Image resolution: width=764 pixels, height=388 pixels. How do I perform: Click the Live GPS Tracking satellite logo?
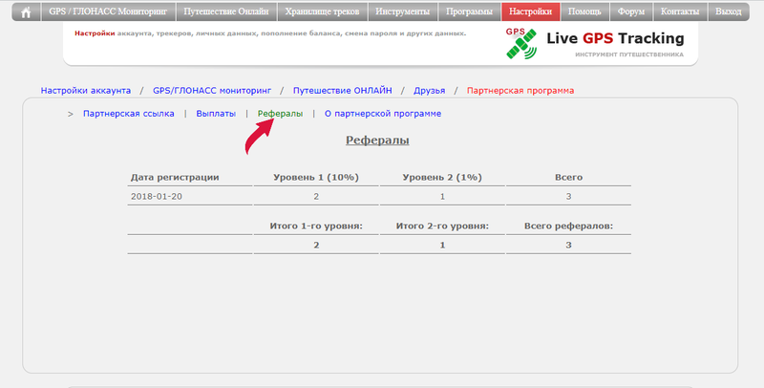[x=523, y=42]
